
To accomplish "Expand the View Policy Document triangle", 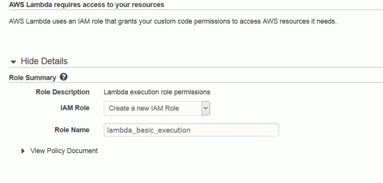I will 23,151.
